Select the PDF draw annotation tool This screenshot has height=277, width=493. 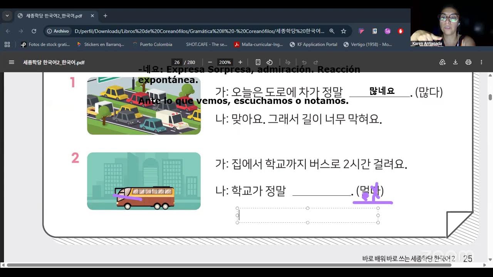click(x=288, y=62)
